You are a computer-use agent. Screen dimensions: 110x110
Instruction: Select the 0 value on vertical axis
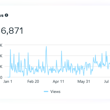(x=1, y=77)
